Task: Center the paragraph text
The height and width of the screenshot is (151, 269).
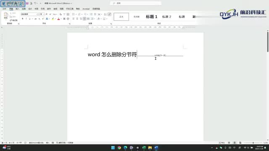Action: (x=77, y=18)
